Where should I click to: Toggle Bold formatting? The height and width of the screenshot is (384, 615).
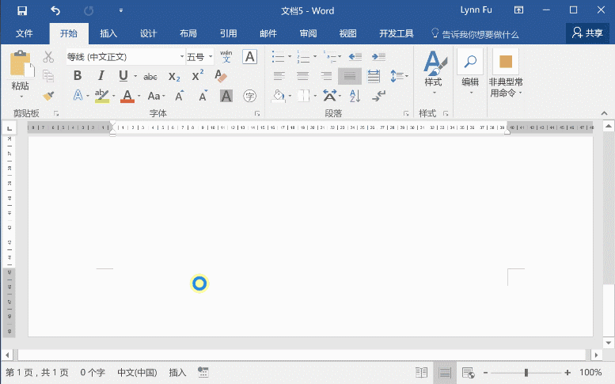click(78, 76)
